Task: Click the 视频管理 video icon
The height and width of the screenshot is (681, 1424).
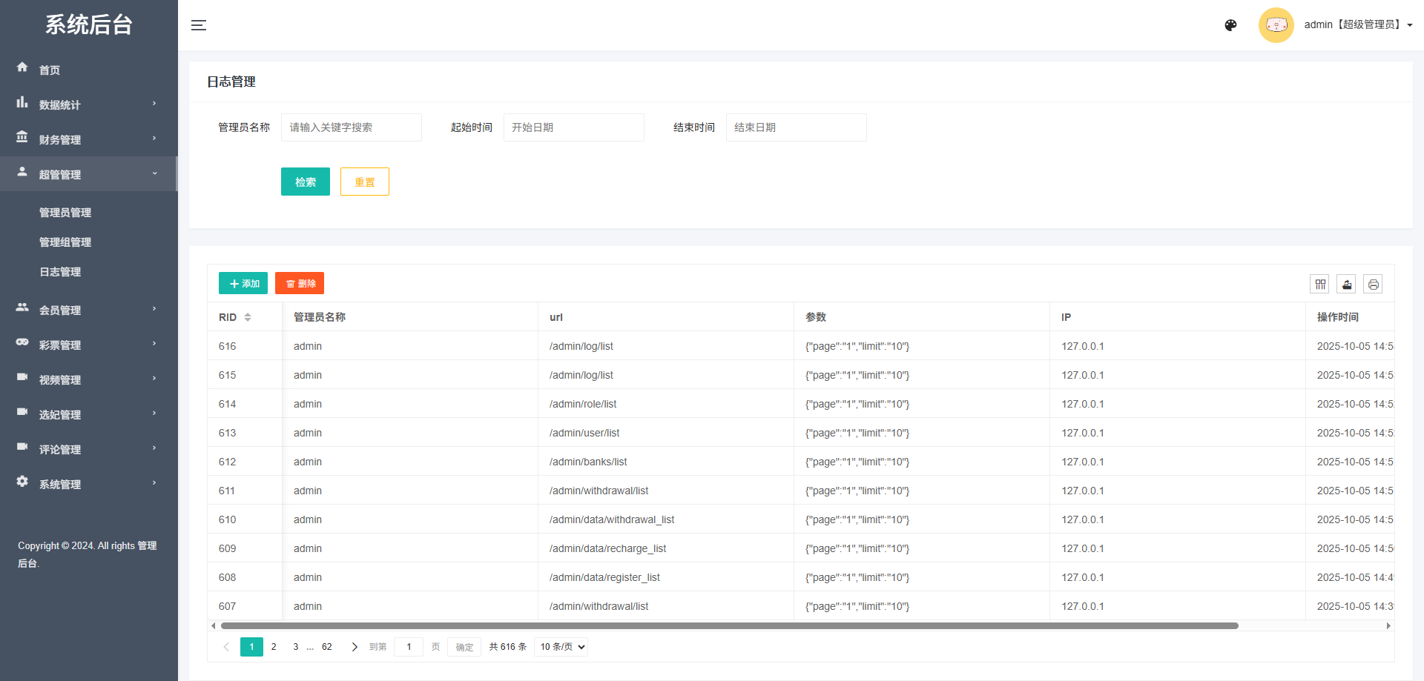Action: (x=22, y=379)
